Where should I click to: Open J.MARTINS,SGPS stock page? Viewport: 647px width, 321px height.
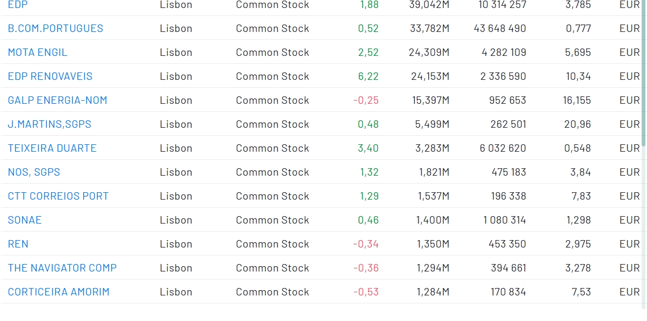pyautogui.click(x=50, y=124)
